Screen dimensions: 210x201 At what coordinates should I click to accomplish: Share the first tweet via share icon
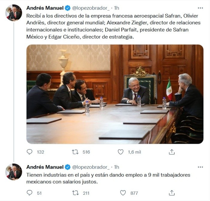pyautogui.click(x=172, y=152)
